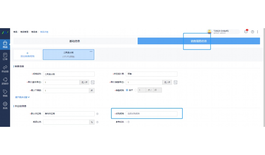Select the custom sale spec radio button
Viewport: 265px width, 155px height.
[136, 90]
